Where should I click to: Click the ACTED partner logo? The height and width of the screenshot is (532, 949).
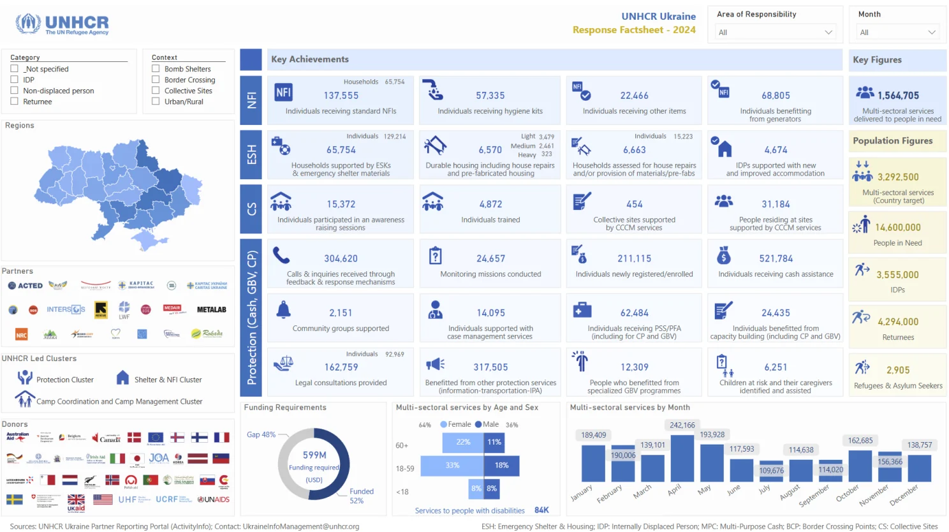tap(26, 286)
